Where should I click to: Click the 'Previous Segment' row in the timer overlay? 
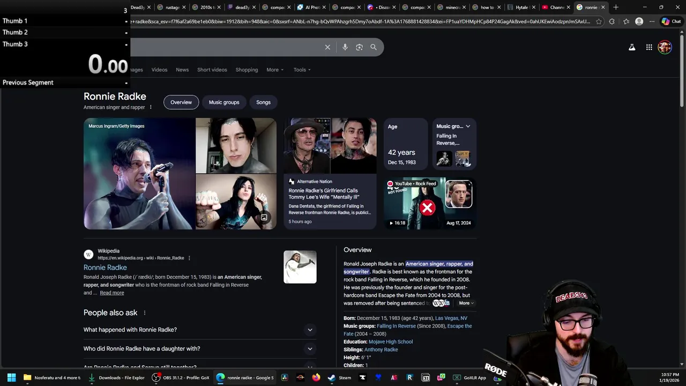(65, 83)
